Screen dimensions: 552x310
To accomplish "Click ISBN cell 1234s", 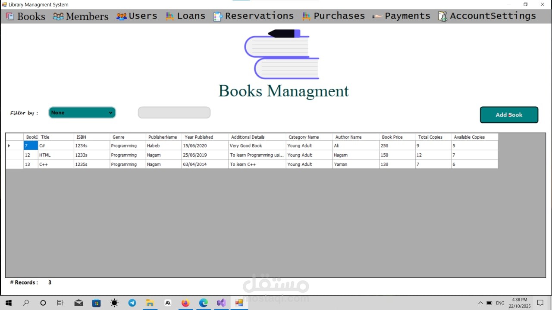I will (x=91, y=146).
